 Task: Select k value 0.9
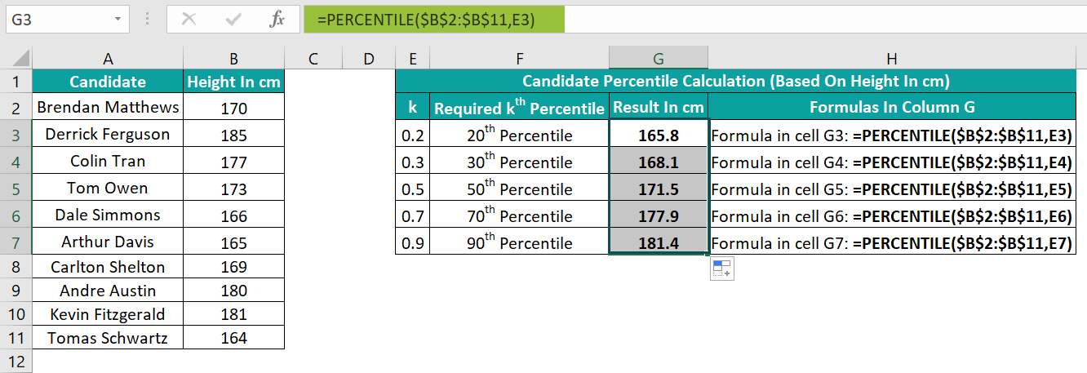413,242
